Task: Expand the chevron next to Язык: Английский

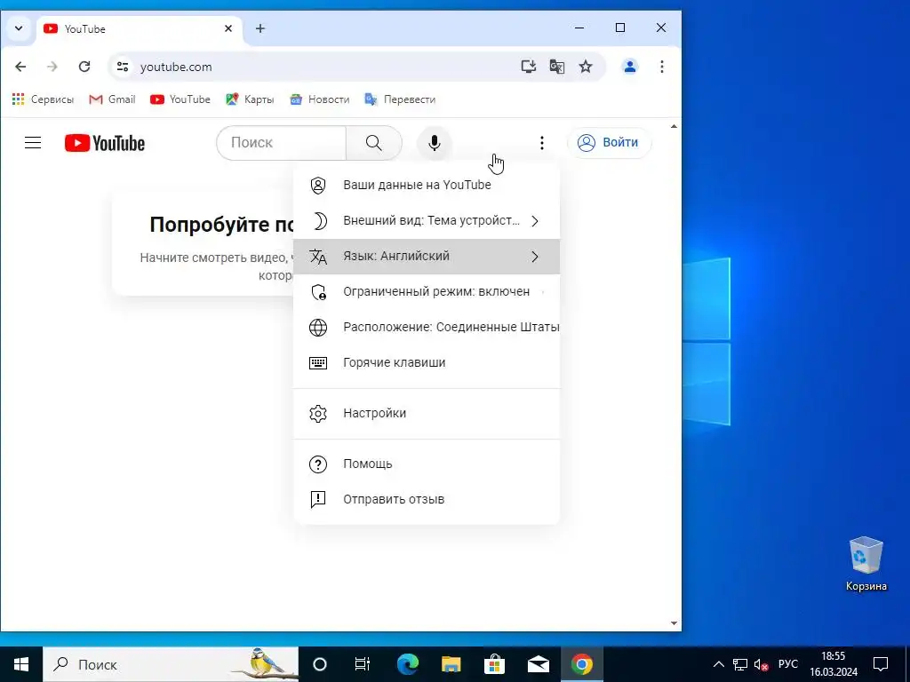Action: [x=535, y=257]
